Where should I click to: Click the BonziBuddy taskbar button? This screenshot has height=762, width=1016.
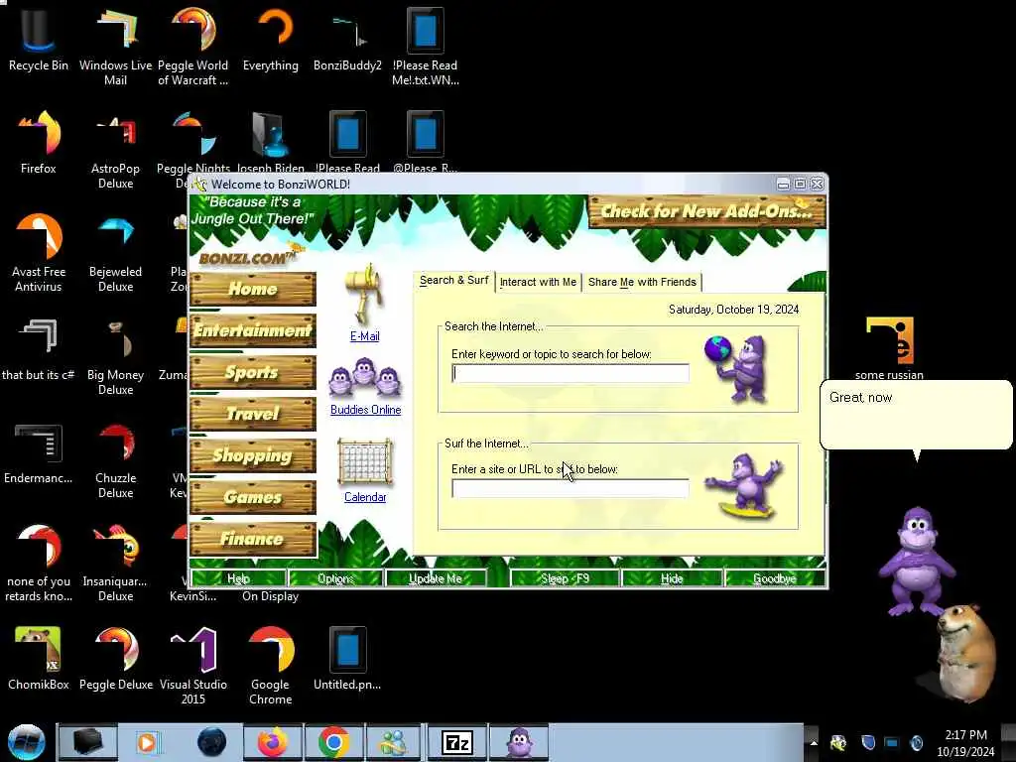point(518,742)
